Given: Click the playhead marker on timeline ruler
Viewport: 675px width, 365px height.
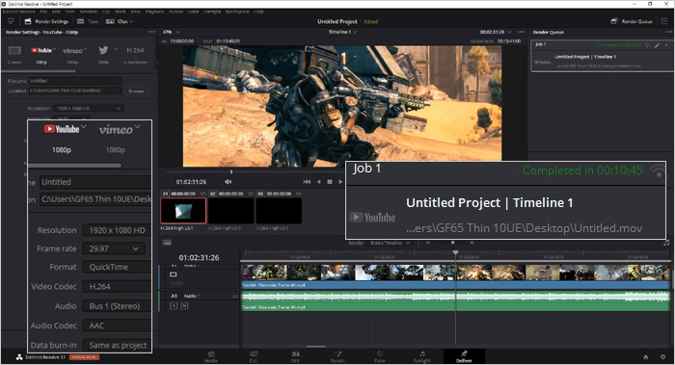Looking at the screenshot, I should 455,252.
